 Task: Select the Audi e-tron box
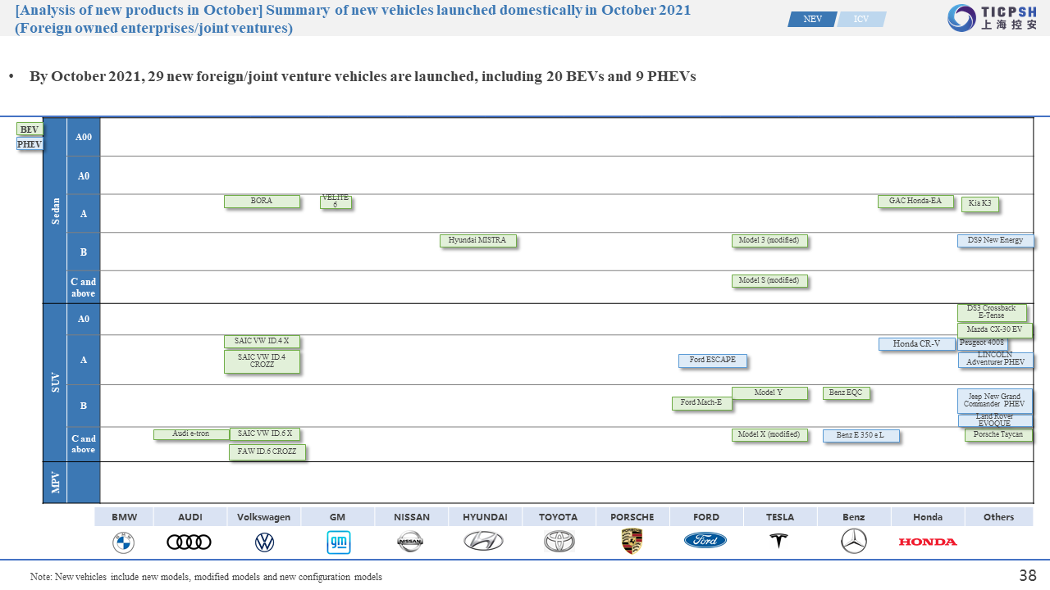tap(191, 434)
